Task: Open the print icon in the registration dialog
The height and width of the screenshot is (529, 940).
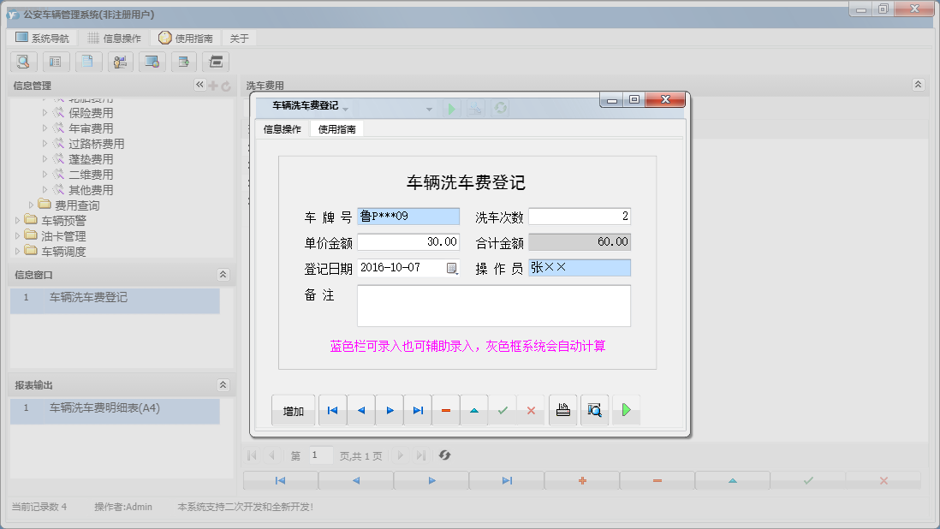Action: tap(563, 409)
